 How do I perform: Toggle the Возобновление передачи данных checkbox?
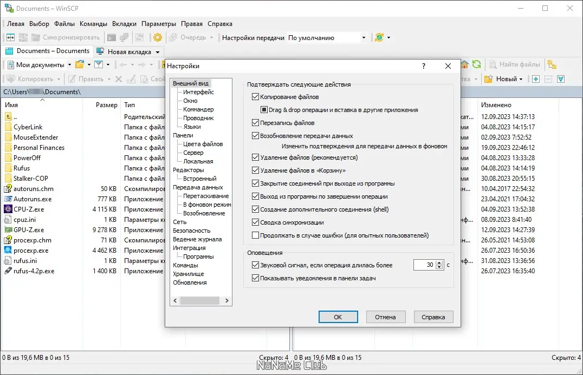(255, 136)
